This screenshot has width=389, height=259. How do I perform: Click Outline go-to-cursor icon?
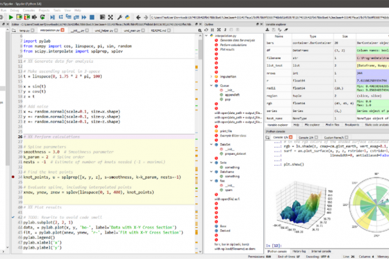[x=206, y=30]
